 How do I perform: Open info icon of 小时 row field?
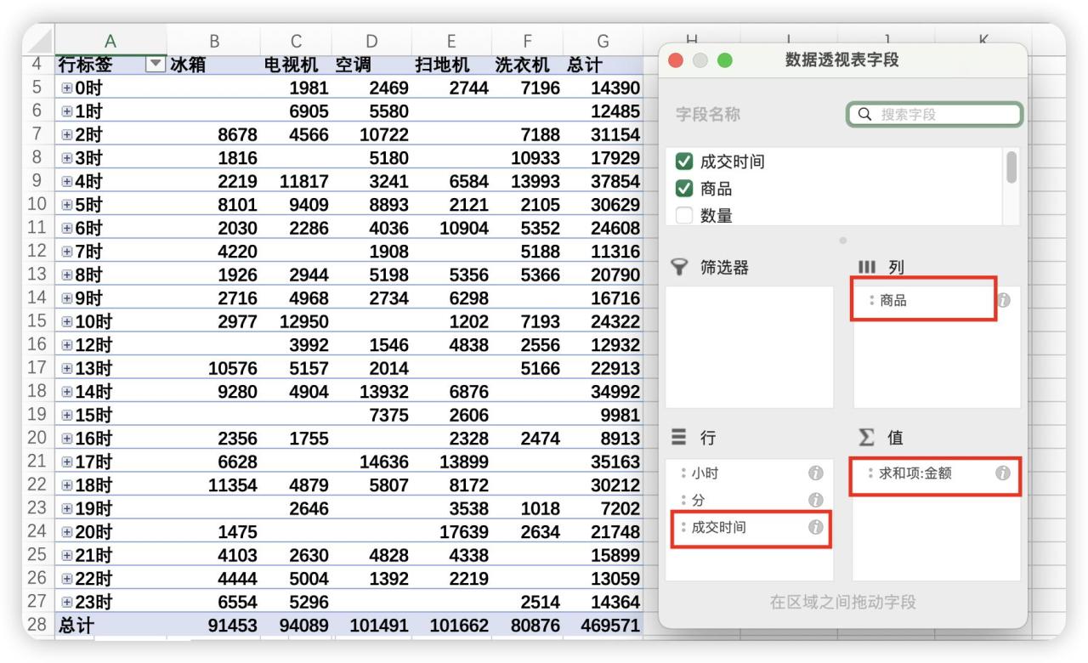[815, 473]
